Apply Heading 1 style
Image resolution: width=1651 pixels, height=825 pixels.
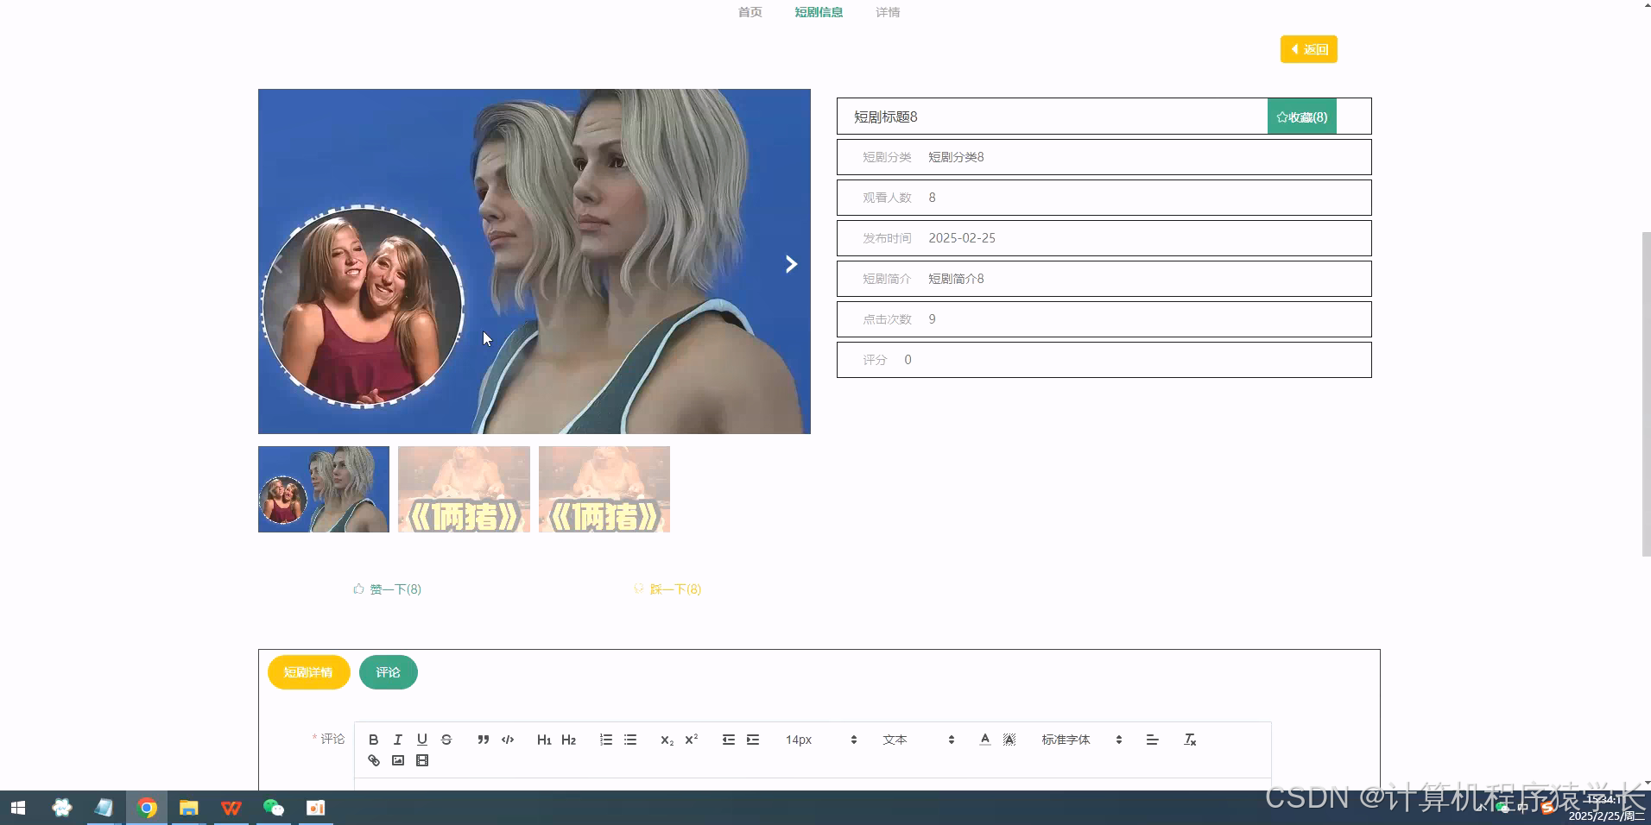pos(544,740)
